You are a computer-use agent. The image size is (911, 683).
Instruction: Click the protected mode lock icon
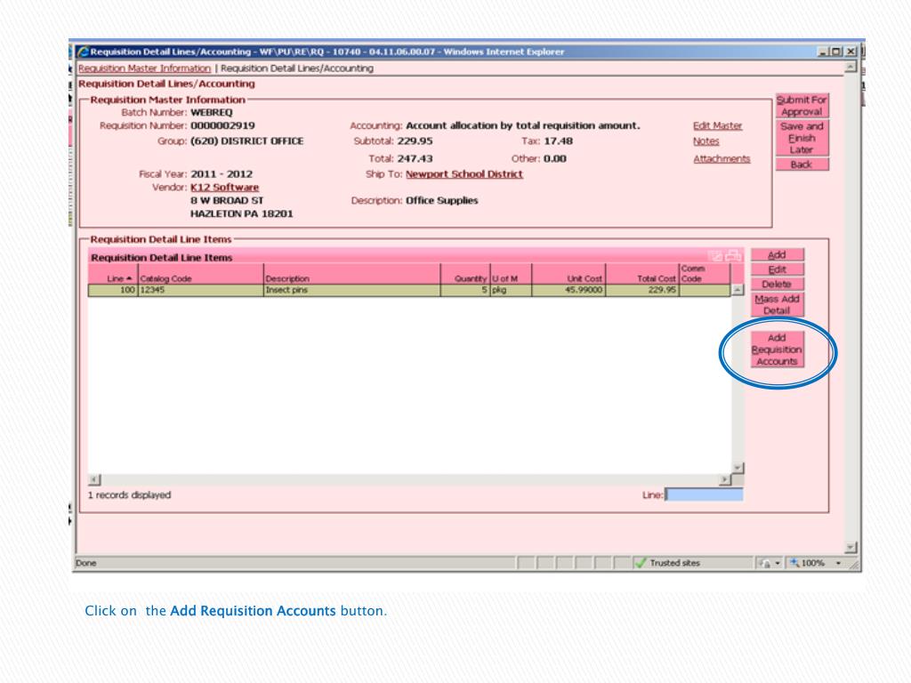tap(766, 563)
